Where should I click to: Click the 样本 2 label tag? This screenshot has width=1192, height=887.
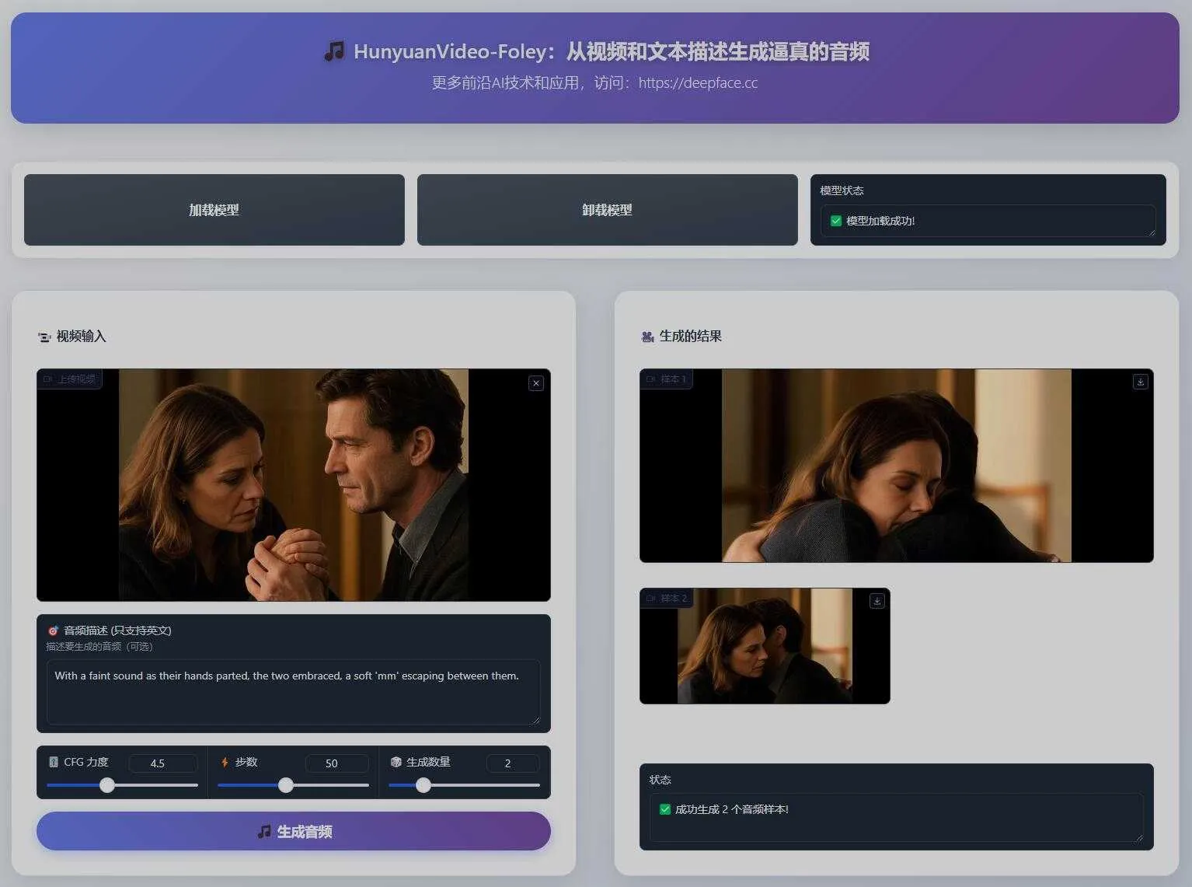[666, 599]
